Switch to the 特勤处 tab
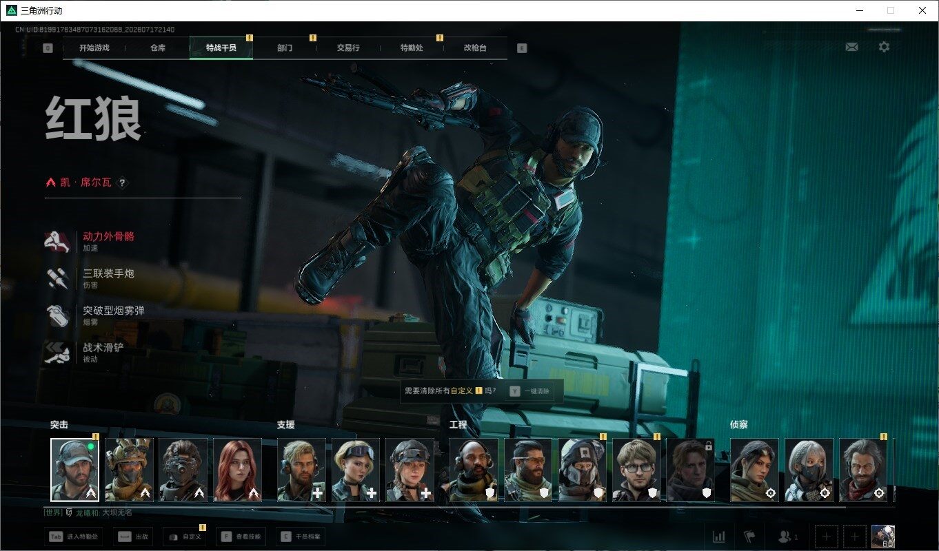This screenshot has width=939, height=551. click(412, 48)
